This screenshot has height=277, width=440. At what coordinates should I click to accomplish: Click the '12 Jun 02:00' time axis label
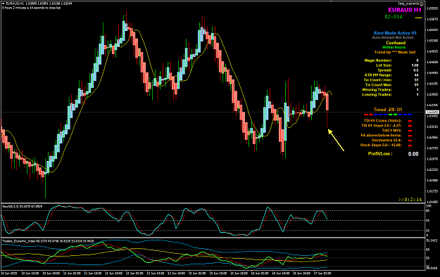[134, 273]
